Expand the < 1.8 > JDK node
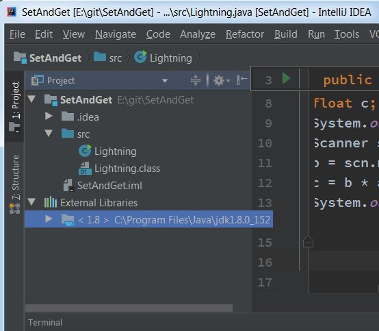 click(x=49, y=219)
